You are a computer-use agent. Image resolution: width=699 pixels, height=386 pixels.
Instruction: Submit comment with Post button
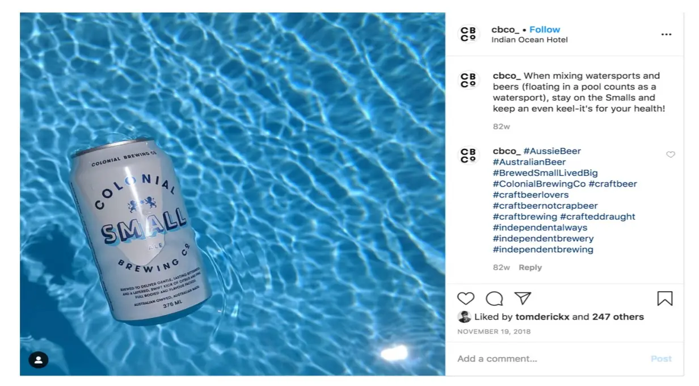tap(661, 359)
